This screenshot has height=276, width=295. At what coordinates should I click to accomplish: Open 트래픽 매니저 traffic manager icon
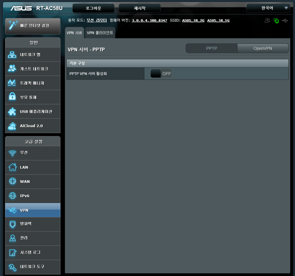tap(12, 83)
